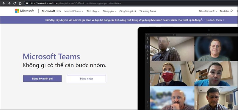Open Tải xuống Teams
The width and height of the screenshot is (238, 110).
tap(148, 11)
